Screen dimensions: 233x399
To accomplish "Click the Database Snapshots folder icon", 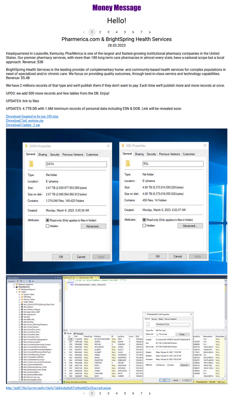I will tap(17, 284).
